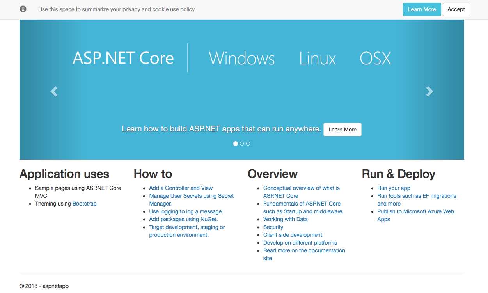Click the OSX label in the banner
This screenshot has height=293, width=488.
coord(375,59)
